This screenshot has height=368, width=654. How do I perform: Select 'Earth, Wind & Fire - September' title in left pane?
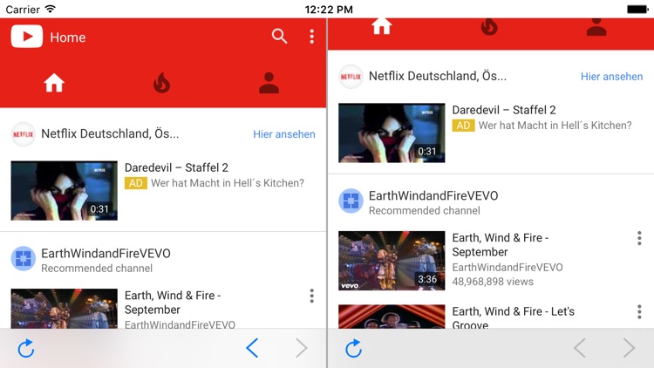(x=173, y=303)
